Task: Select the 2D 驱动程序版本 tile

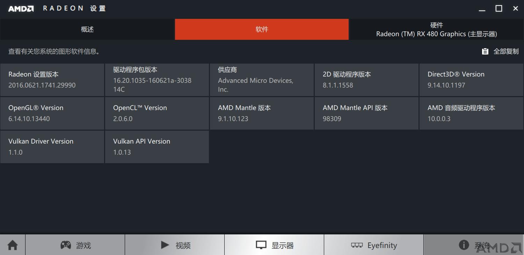Action: pyautogui.click(x=366, y=80)
